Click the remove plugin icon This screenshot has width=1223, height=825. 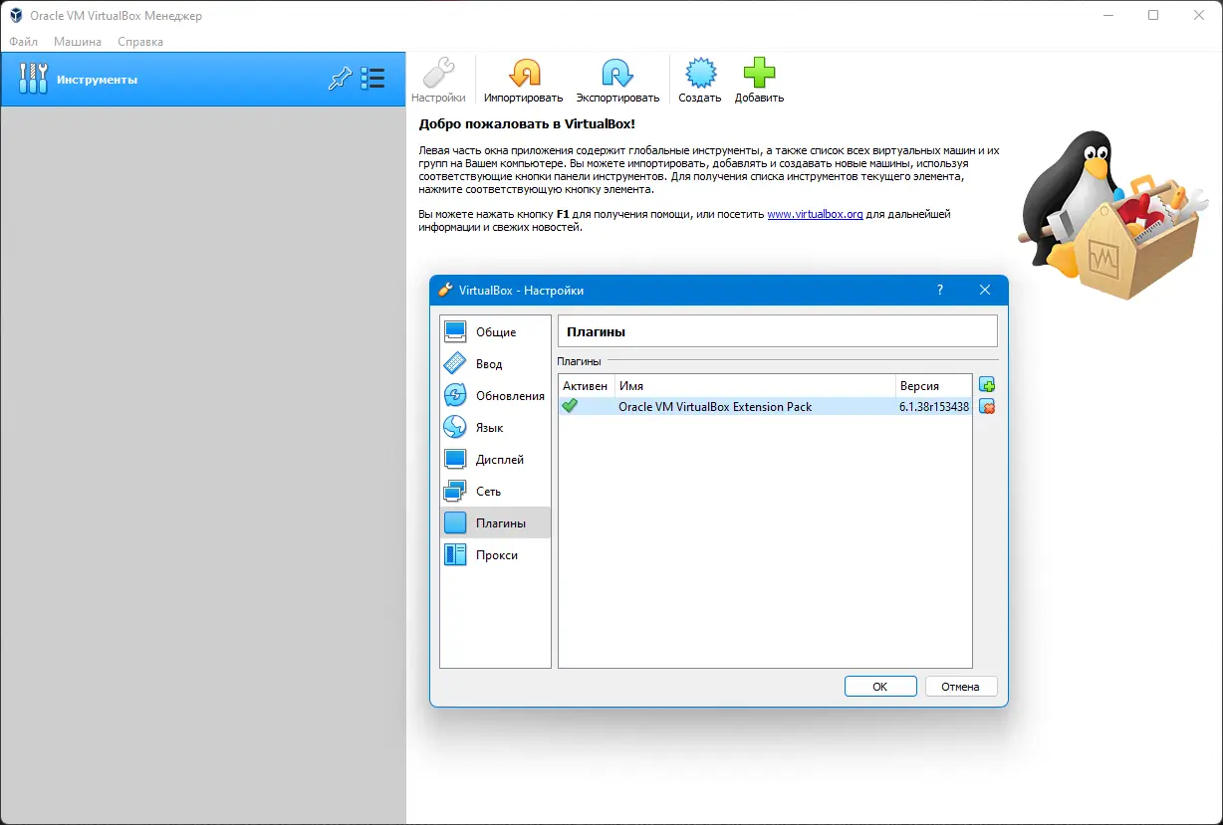tap(987, 406)
